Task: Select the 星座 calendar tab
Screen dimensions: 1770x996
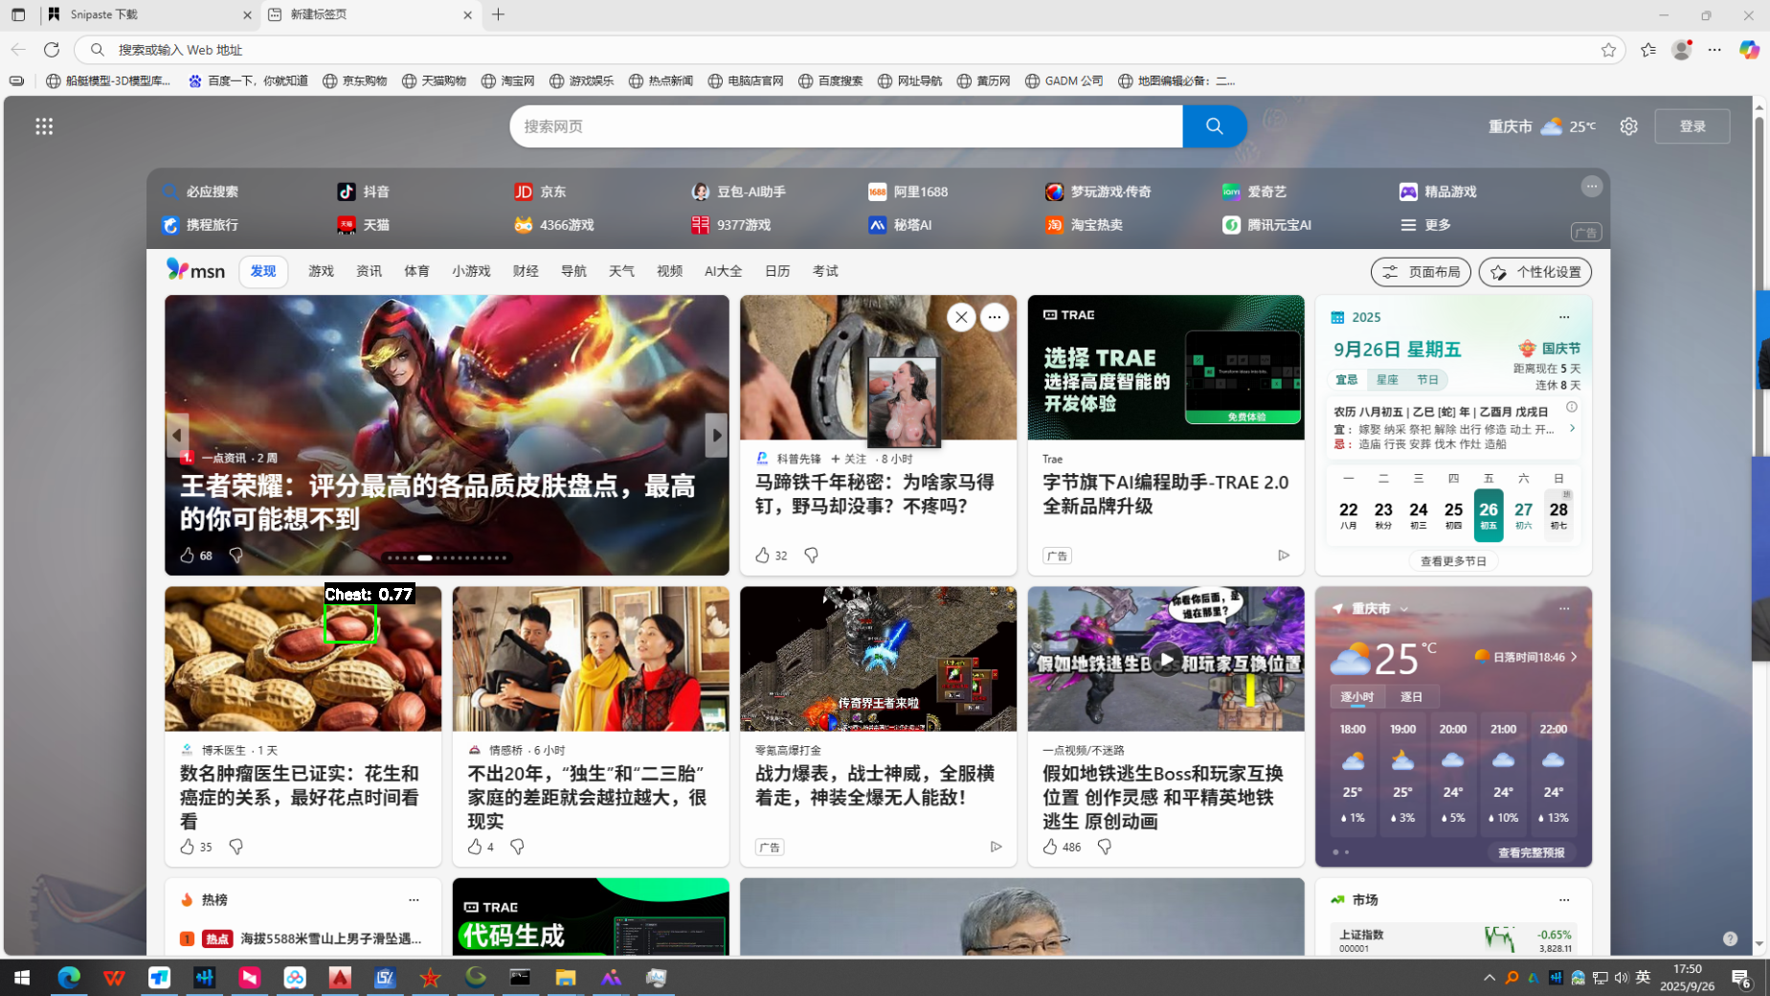Action: coord(1387,380)
